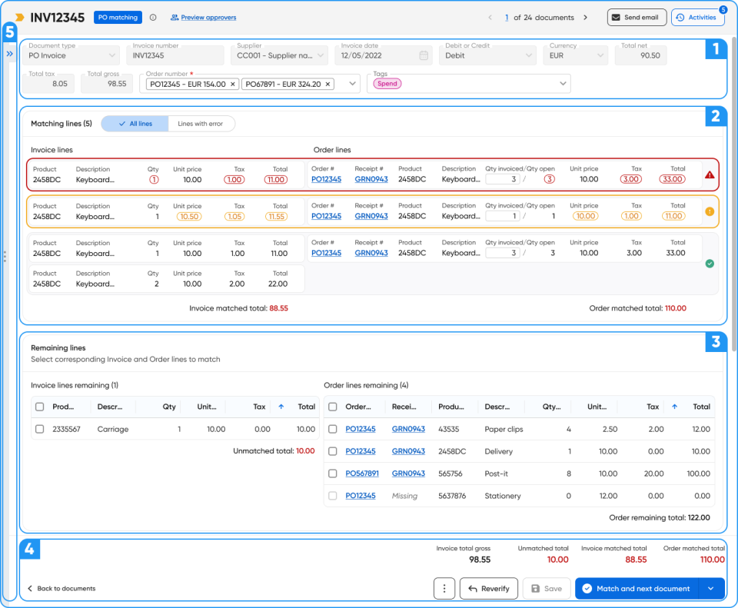The width and height of the screenshot is (738, 608).
Task: Select the All lines filter tab
Action: 135,124
